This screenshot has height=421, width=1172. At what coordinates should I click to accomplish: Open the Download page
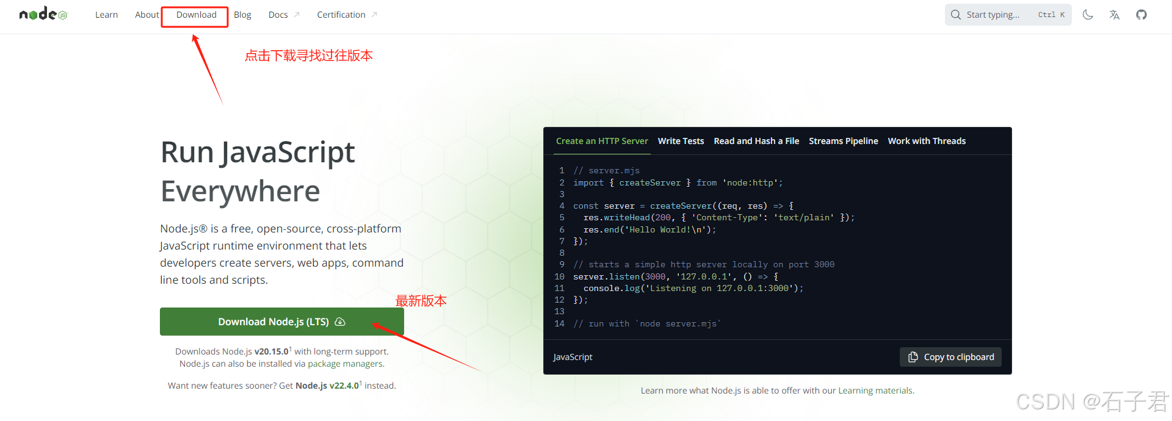[x=196, y=15]
